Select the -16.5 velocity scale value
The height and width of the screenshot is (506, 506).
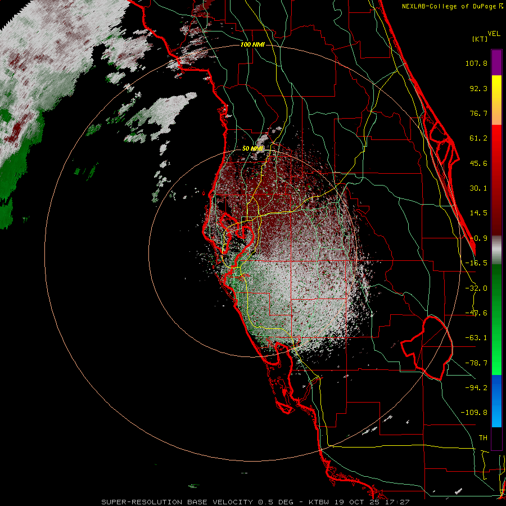[x=476, y=263]
